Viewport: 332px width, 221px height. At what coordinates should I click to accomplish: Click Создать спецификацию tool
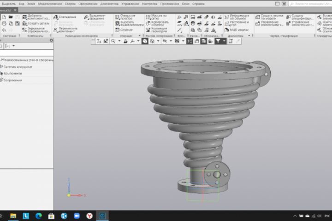click(x=300, y=17)
